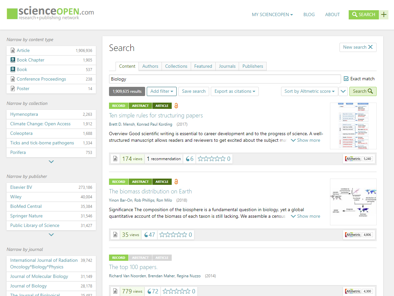
Task: Switch to the Authors tab
Action: (150, 66)
